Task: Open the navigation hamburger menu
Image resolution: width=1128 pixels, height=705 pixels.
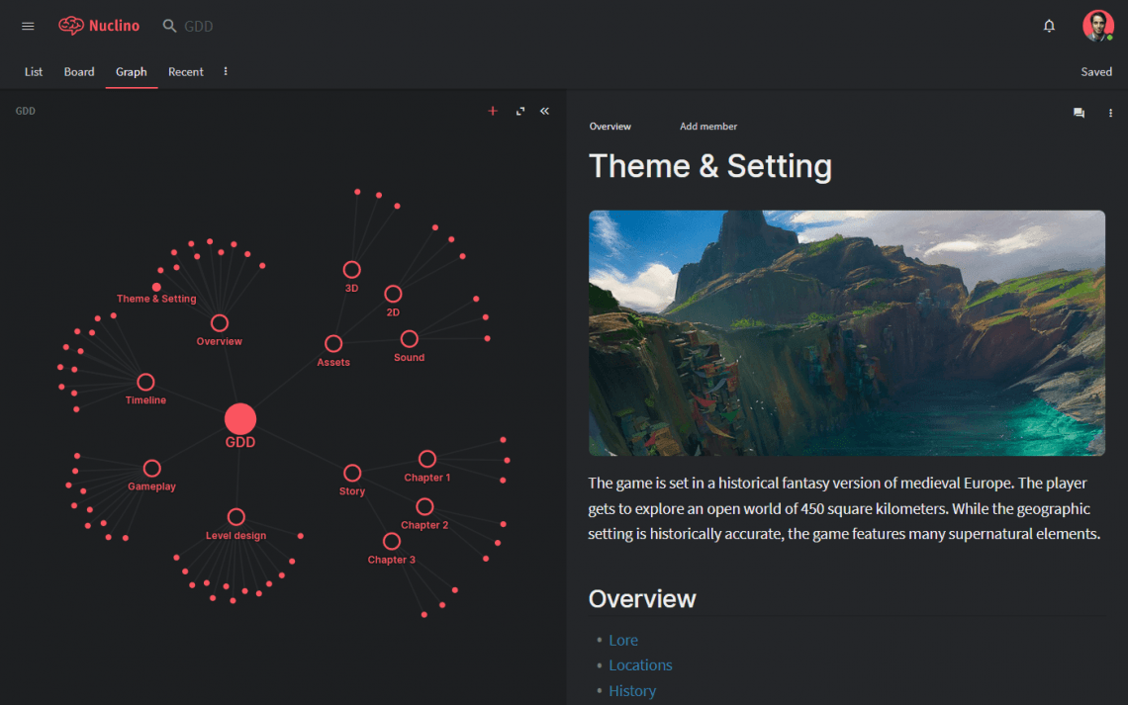Action: [x=28, y=26]
